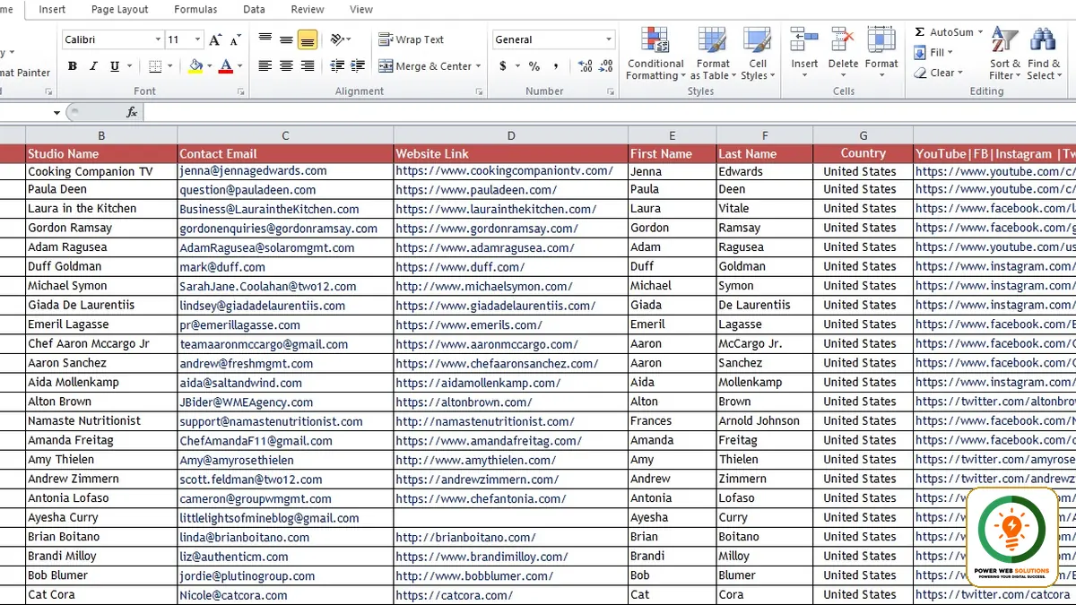Open the General number format dropdown
This screenshot has width=1076, height=605.
pyautogui.click(x=609, y=39)
